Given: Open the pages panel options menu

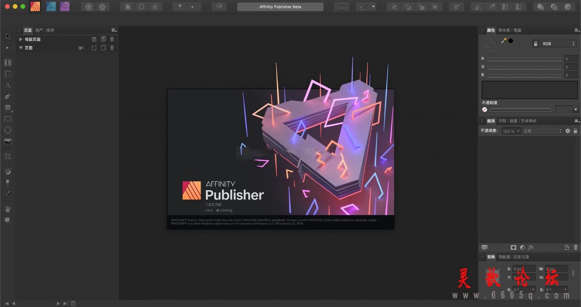Looking at the screenshot, I should tap(114, 30).
